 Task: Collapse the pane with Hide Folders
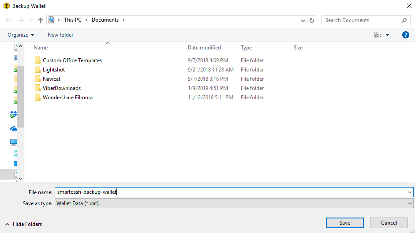23,224
